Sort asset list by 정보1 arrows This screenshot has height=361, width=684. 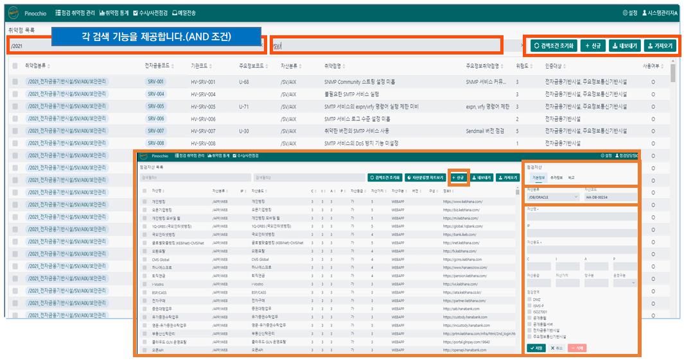pos(452,190)
